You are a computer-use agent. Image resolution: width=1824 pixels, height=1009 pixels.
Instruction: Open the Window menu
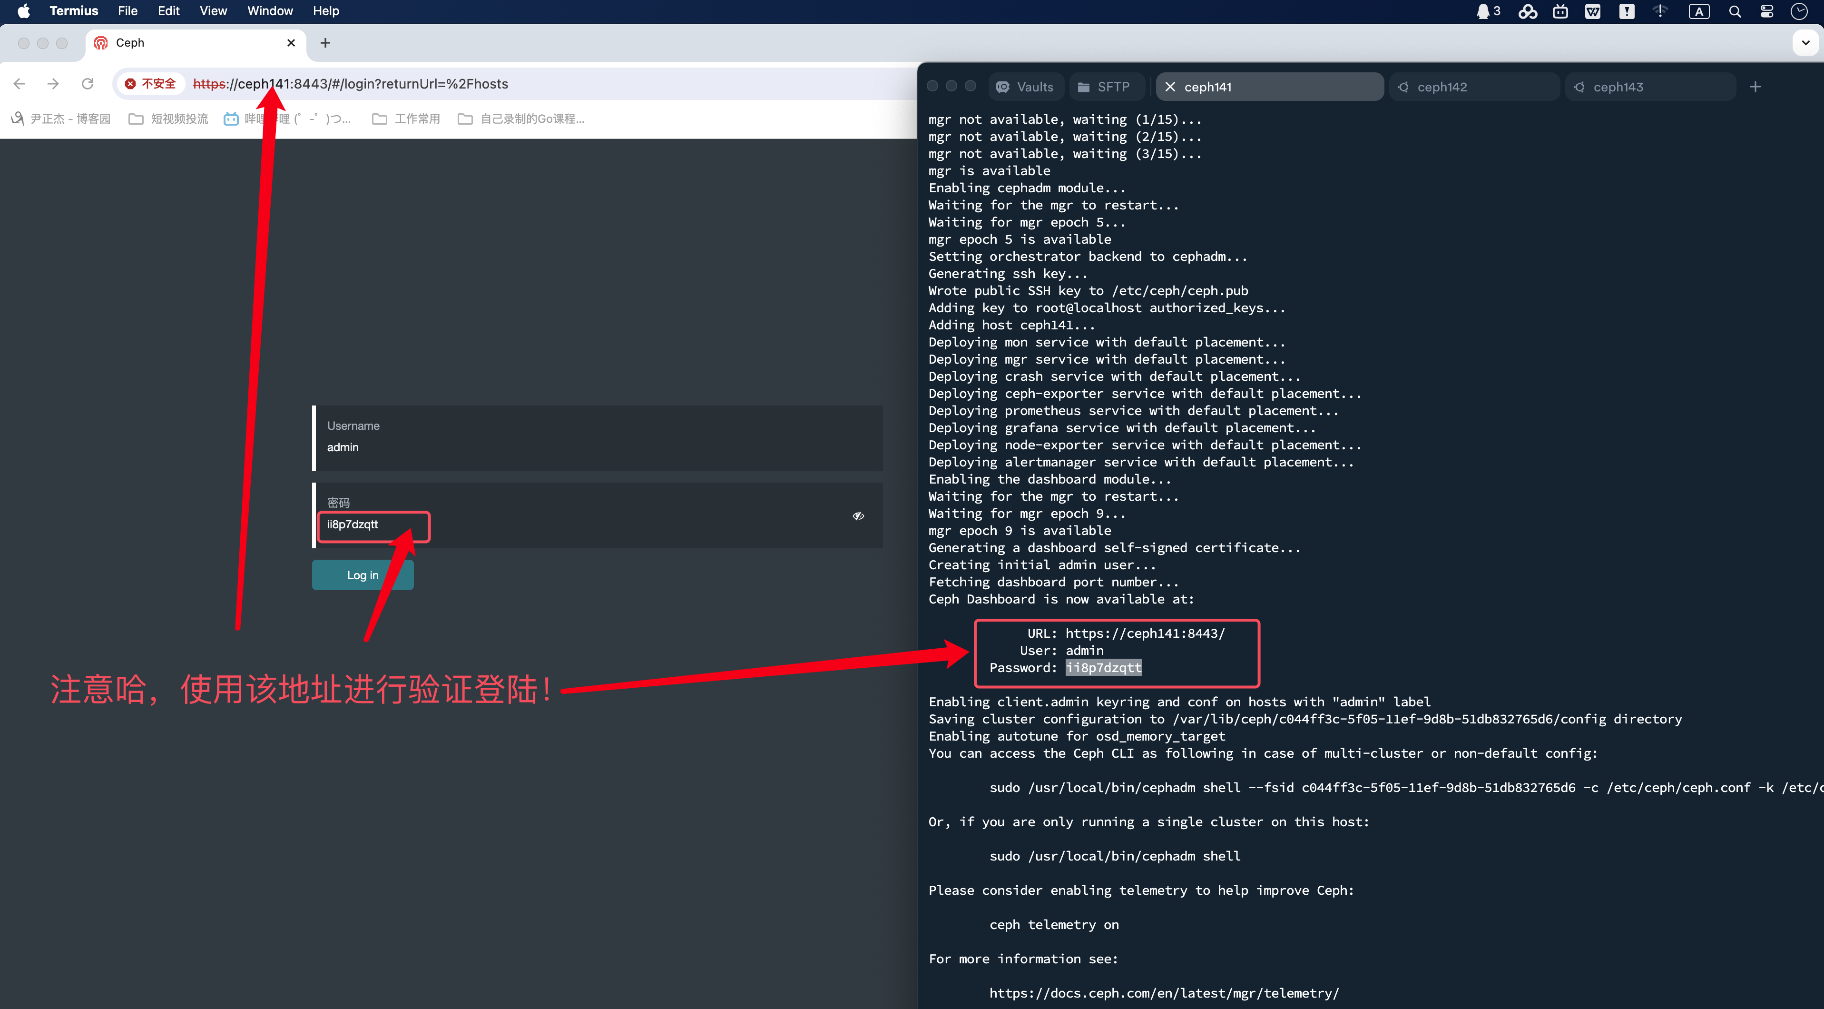coord(269,10)
